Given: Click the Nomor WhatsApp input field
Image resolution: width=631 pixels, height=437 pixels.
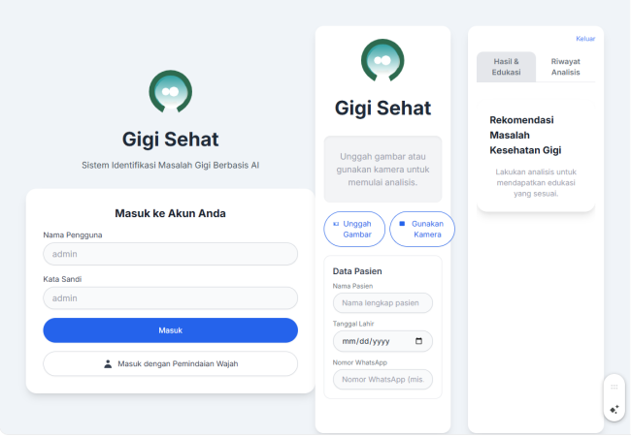Looking at the screenshot, I should (382, 380).
